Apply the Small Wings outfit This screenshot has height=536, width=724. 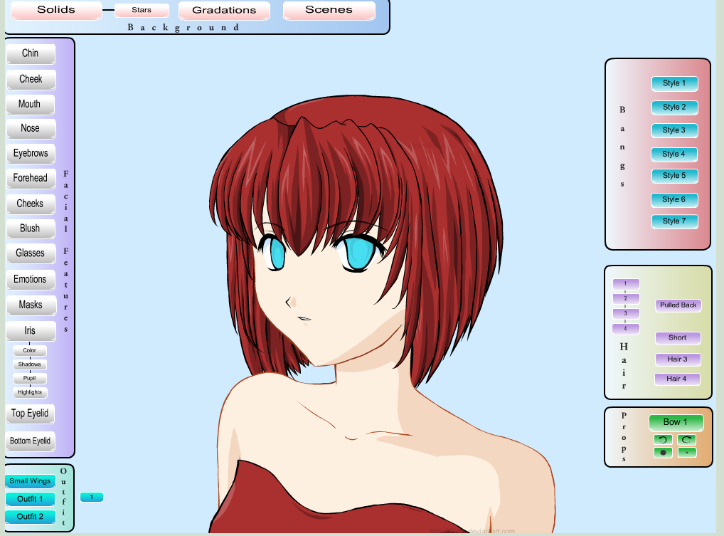pos(30,481)
